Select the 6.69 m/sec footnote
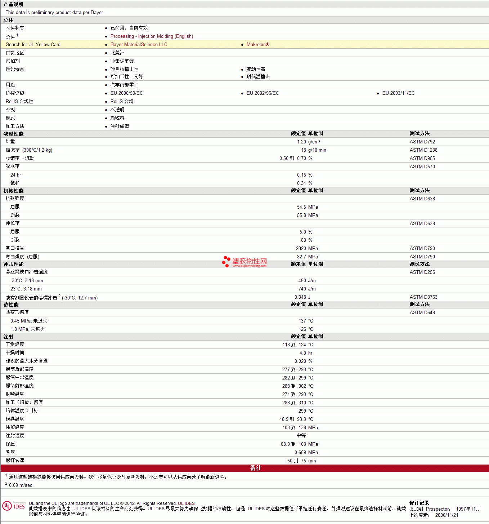This screenshot has height=524, width=489. (x=21, y=485)
